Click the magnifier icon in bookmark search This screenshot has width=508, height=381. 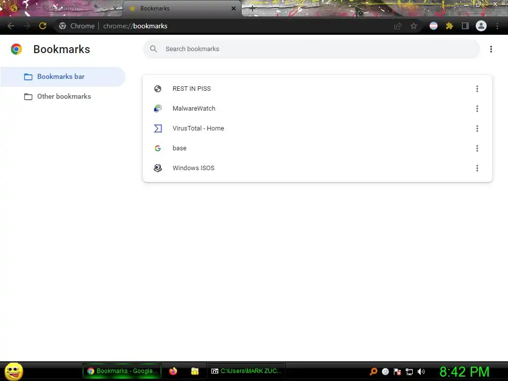pyautogui.click(x=154, y=49)
